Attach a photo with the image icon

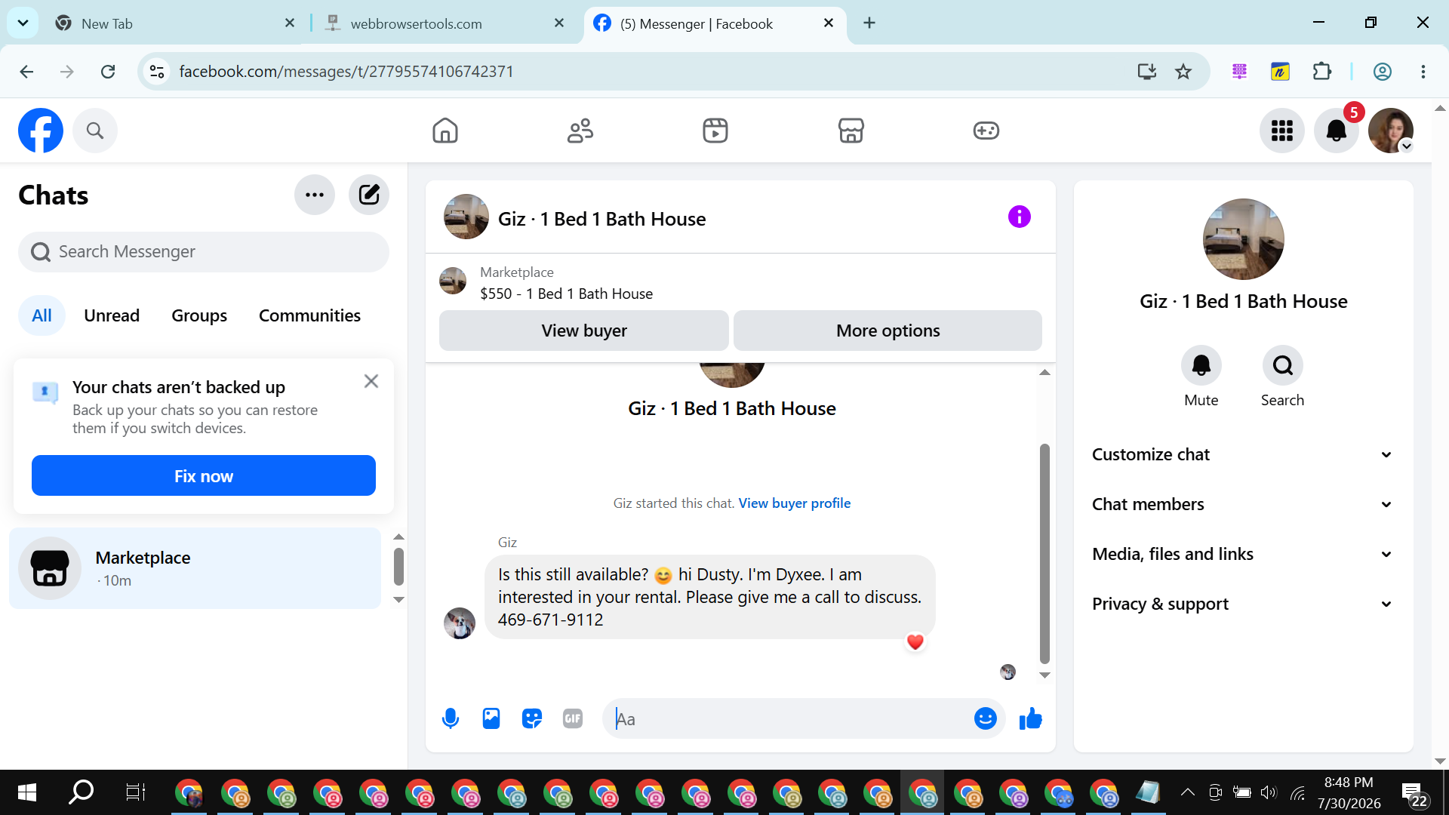491,719
